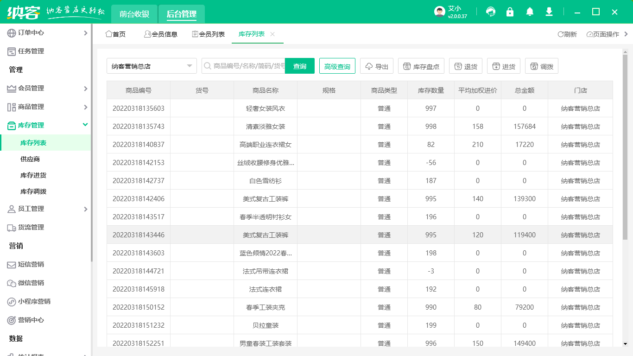This screenshot has height=356, width=633.
Task: Click the lock screen icon
Action: click(x=510, y=12)
